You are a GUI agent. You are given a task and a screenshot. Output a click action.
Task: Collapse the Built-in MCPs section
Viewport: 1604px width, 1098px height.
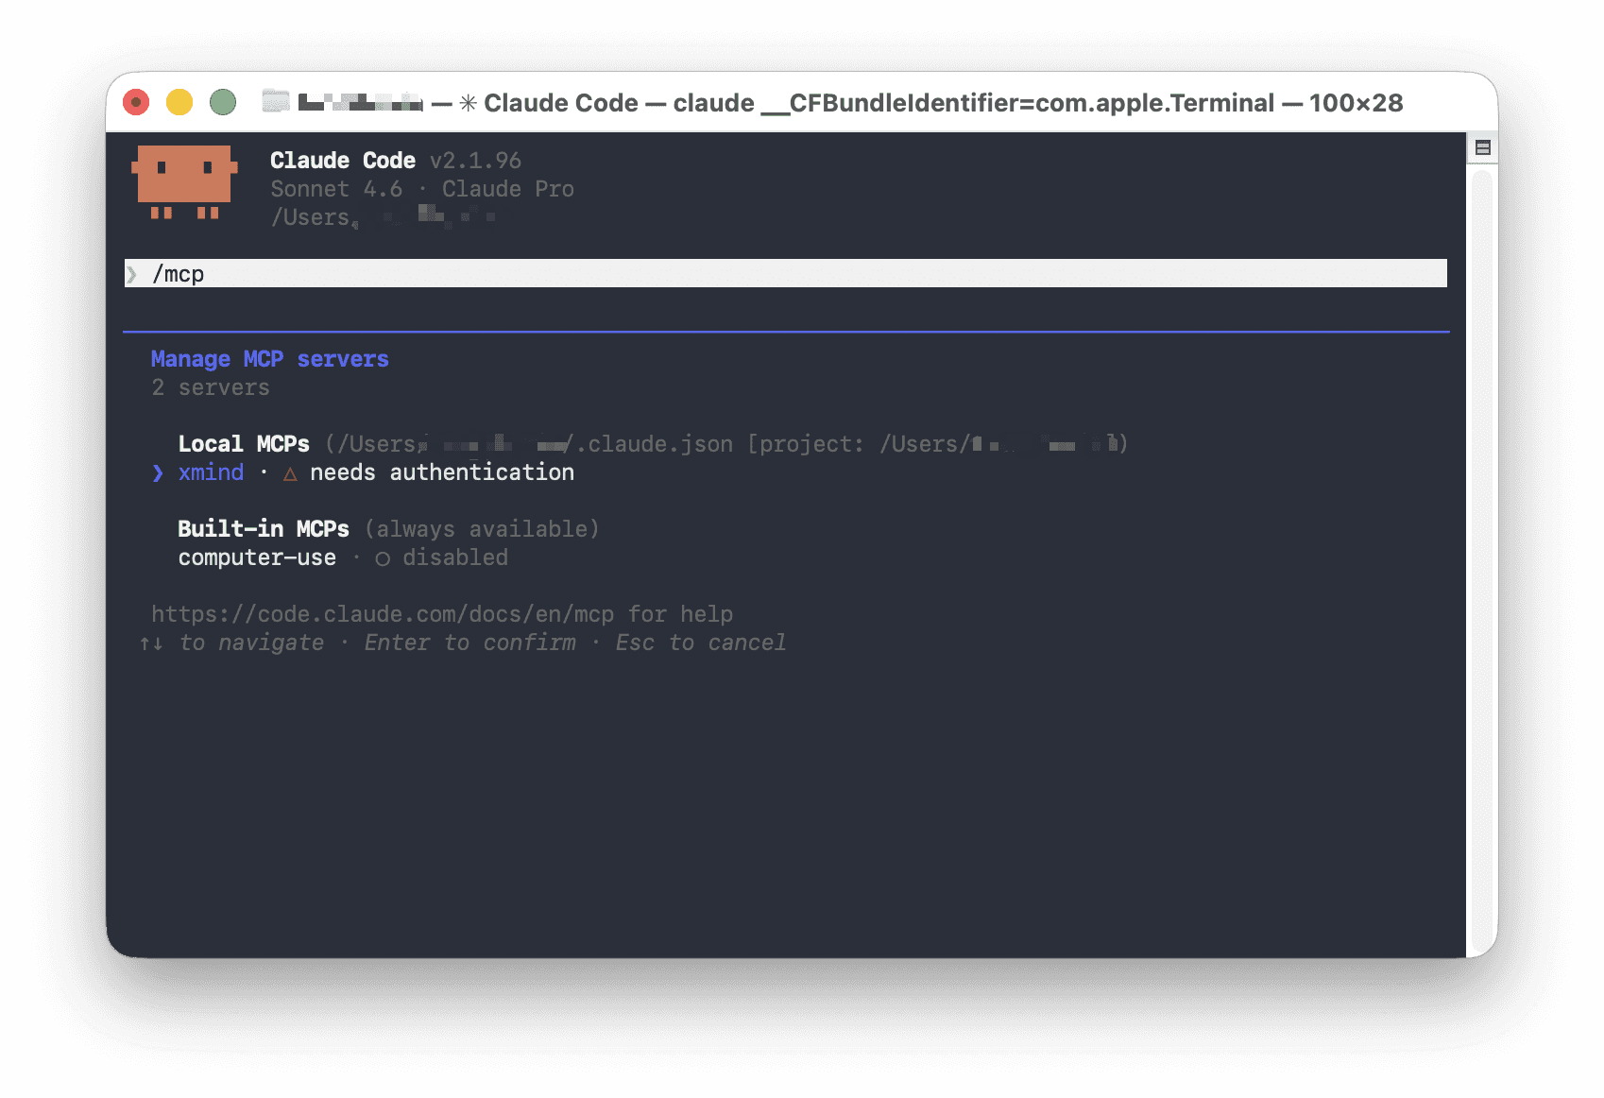pyautogui.click(x=264, y=529)
